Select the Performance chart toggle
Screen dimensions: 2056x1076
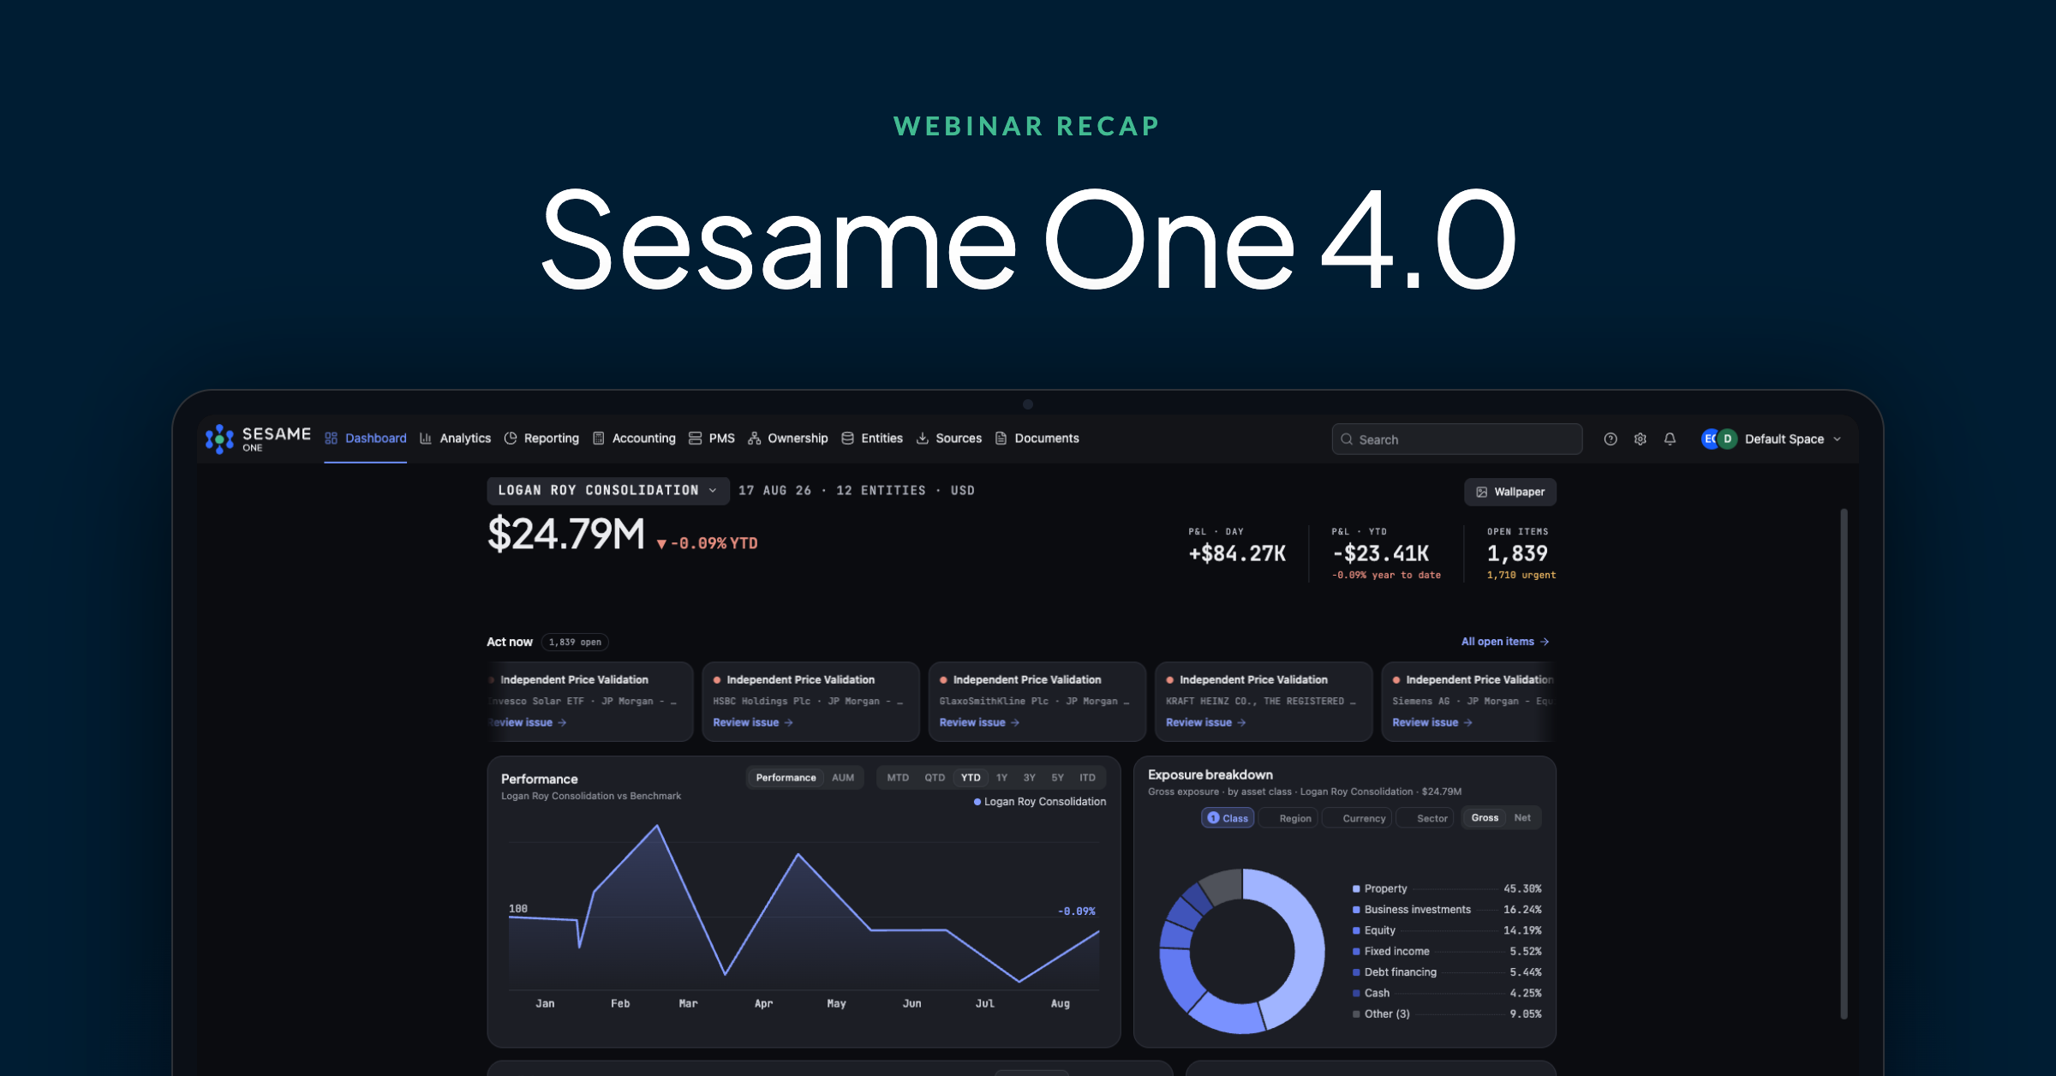click(786, 778)
